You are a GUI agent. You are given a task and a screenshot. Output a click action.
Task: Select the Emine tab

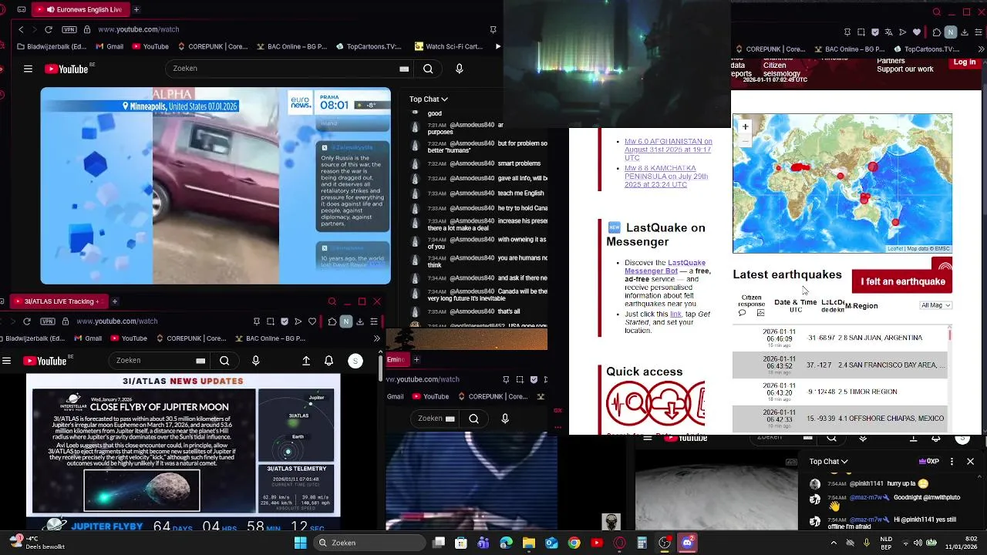pos(397,359)
